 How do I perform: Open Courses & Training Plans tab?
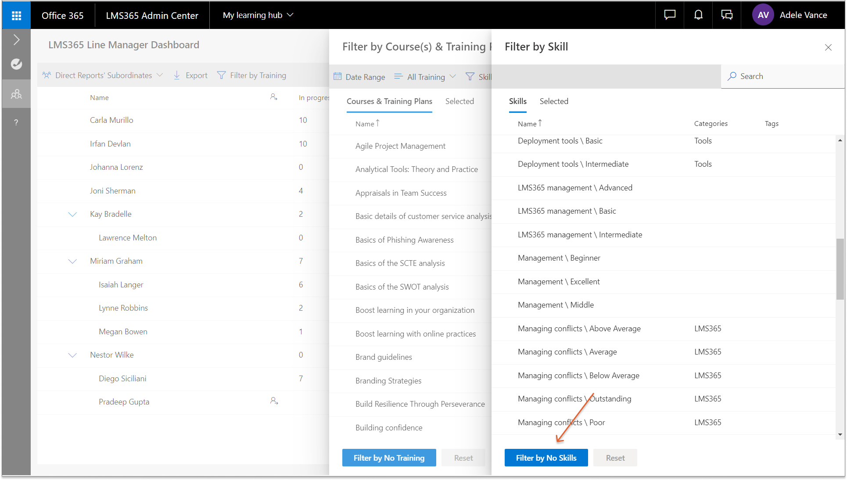click(389, 101)
